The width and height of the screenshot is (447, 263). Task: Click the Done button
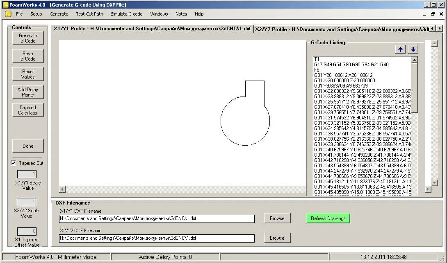click(28, 146)
